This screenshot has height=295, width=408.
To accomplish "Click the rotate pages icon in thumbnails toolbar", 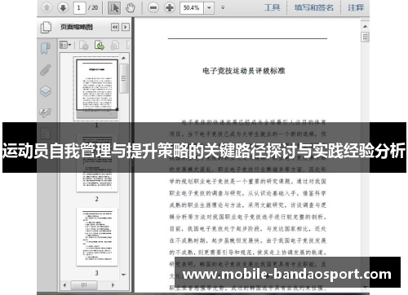I will (115, 45).
